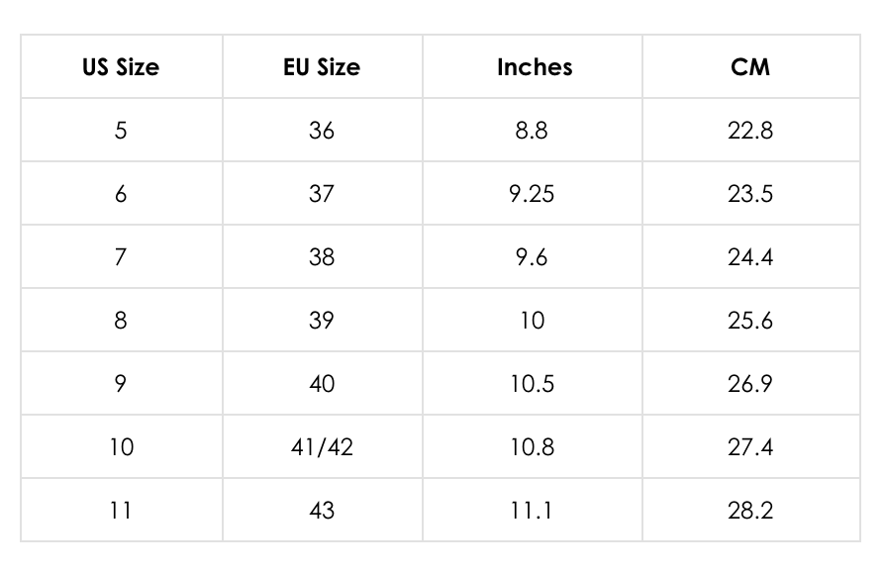Click the 9.25 inches value
The width and height of the screenshot is (885, 572).
[x=532, y=194]
